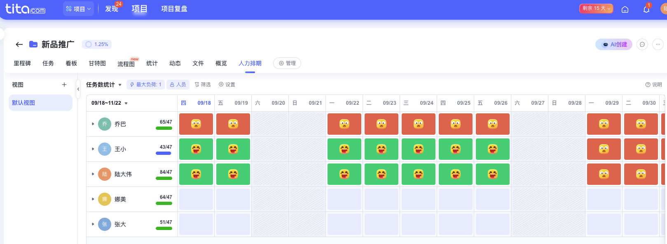The width and height of the screenshot is (667, 244).
Task: Expand the 陆大伟 row triangle
Action: (x=93, y=174)
